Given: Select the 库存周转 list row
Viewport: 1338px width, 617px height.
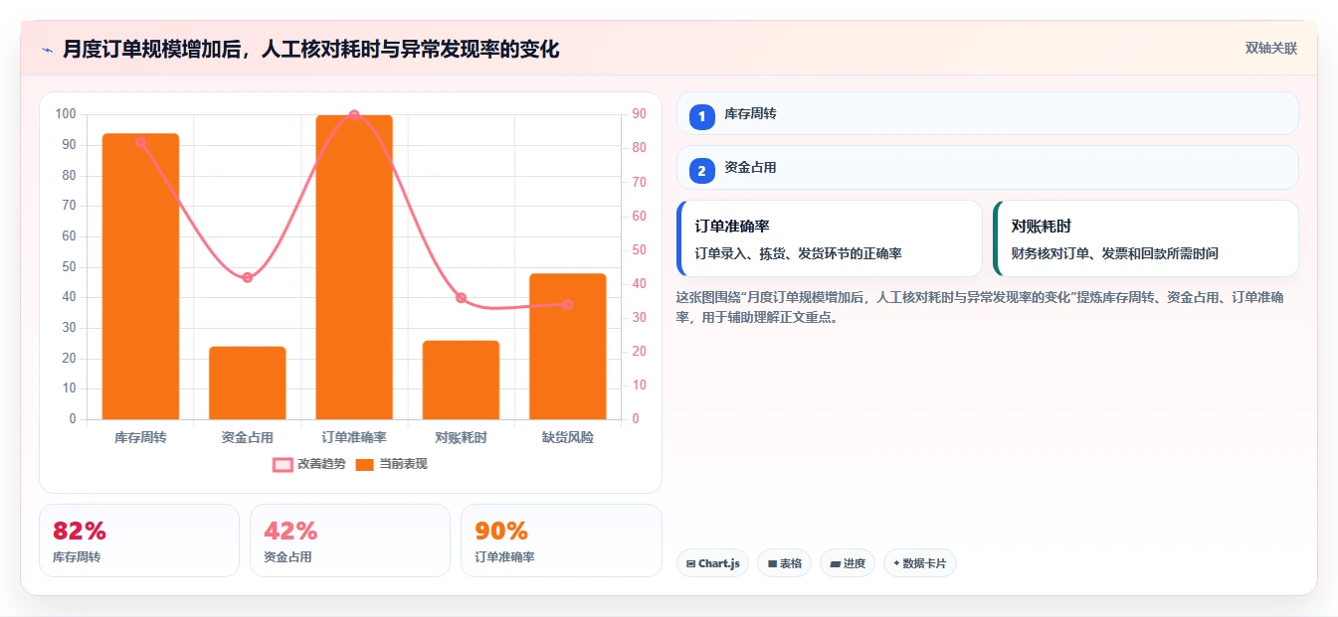Looking at the screenshot, I should [987, 113].
